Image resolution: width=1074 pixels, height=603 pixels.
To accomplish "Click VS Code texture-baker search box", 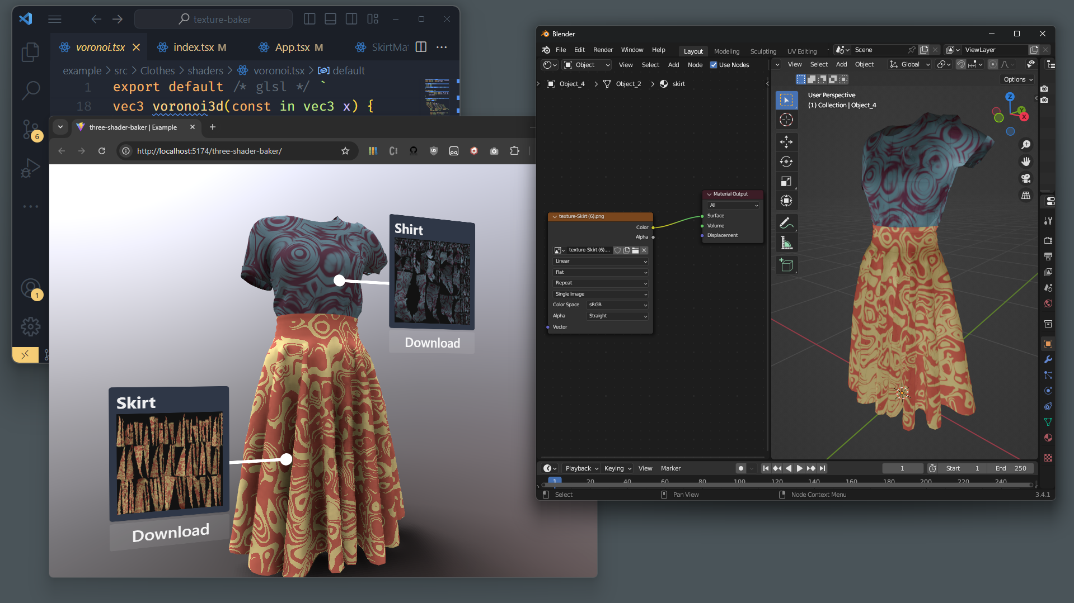I will (x=213, y=19).
